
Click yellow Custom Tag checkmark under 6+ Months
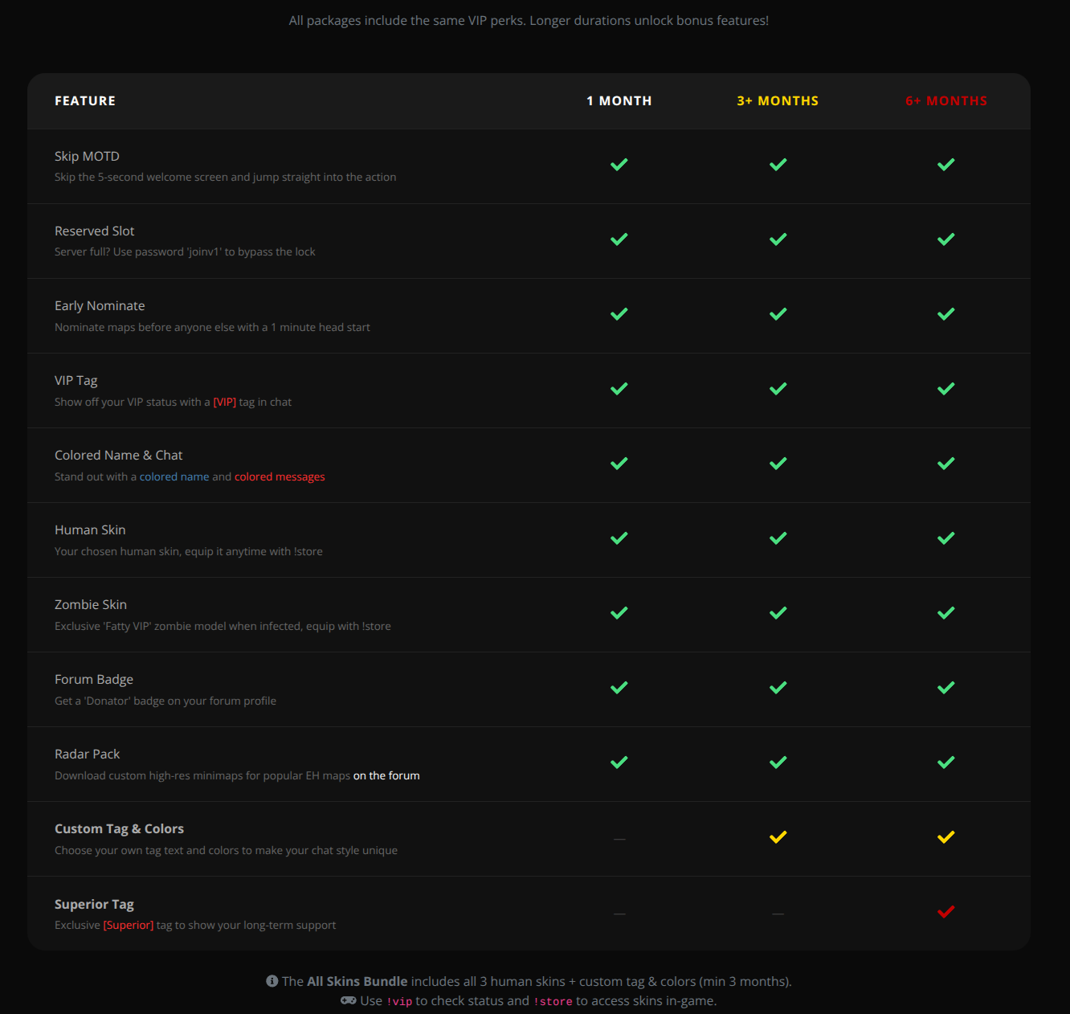[945, 837]
